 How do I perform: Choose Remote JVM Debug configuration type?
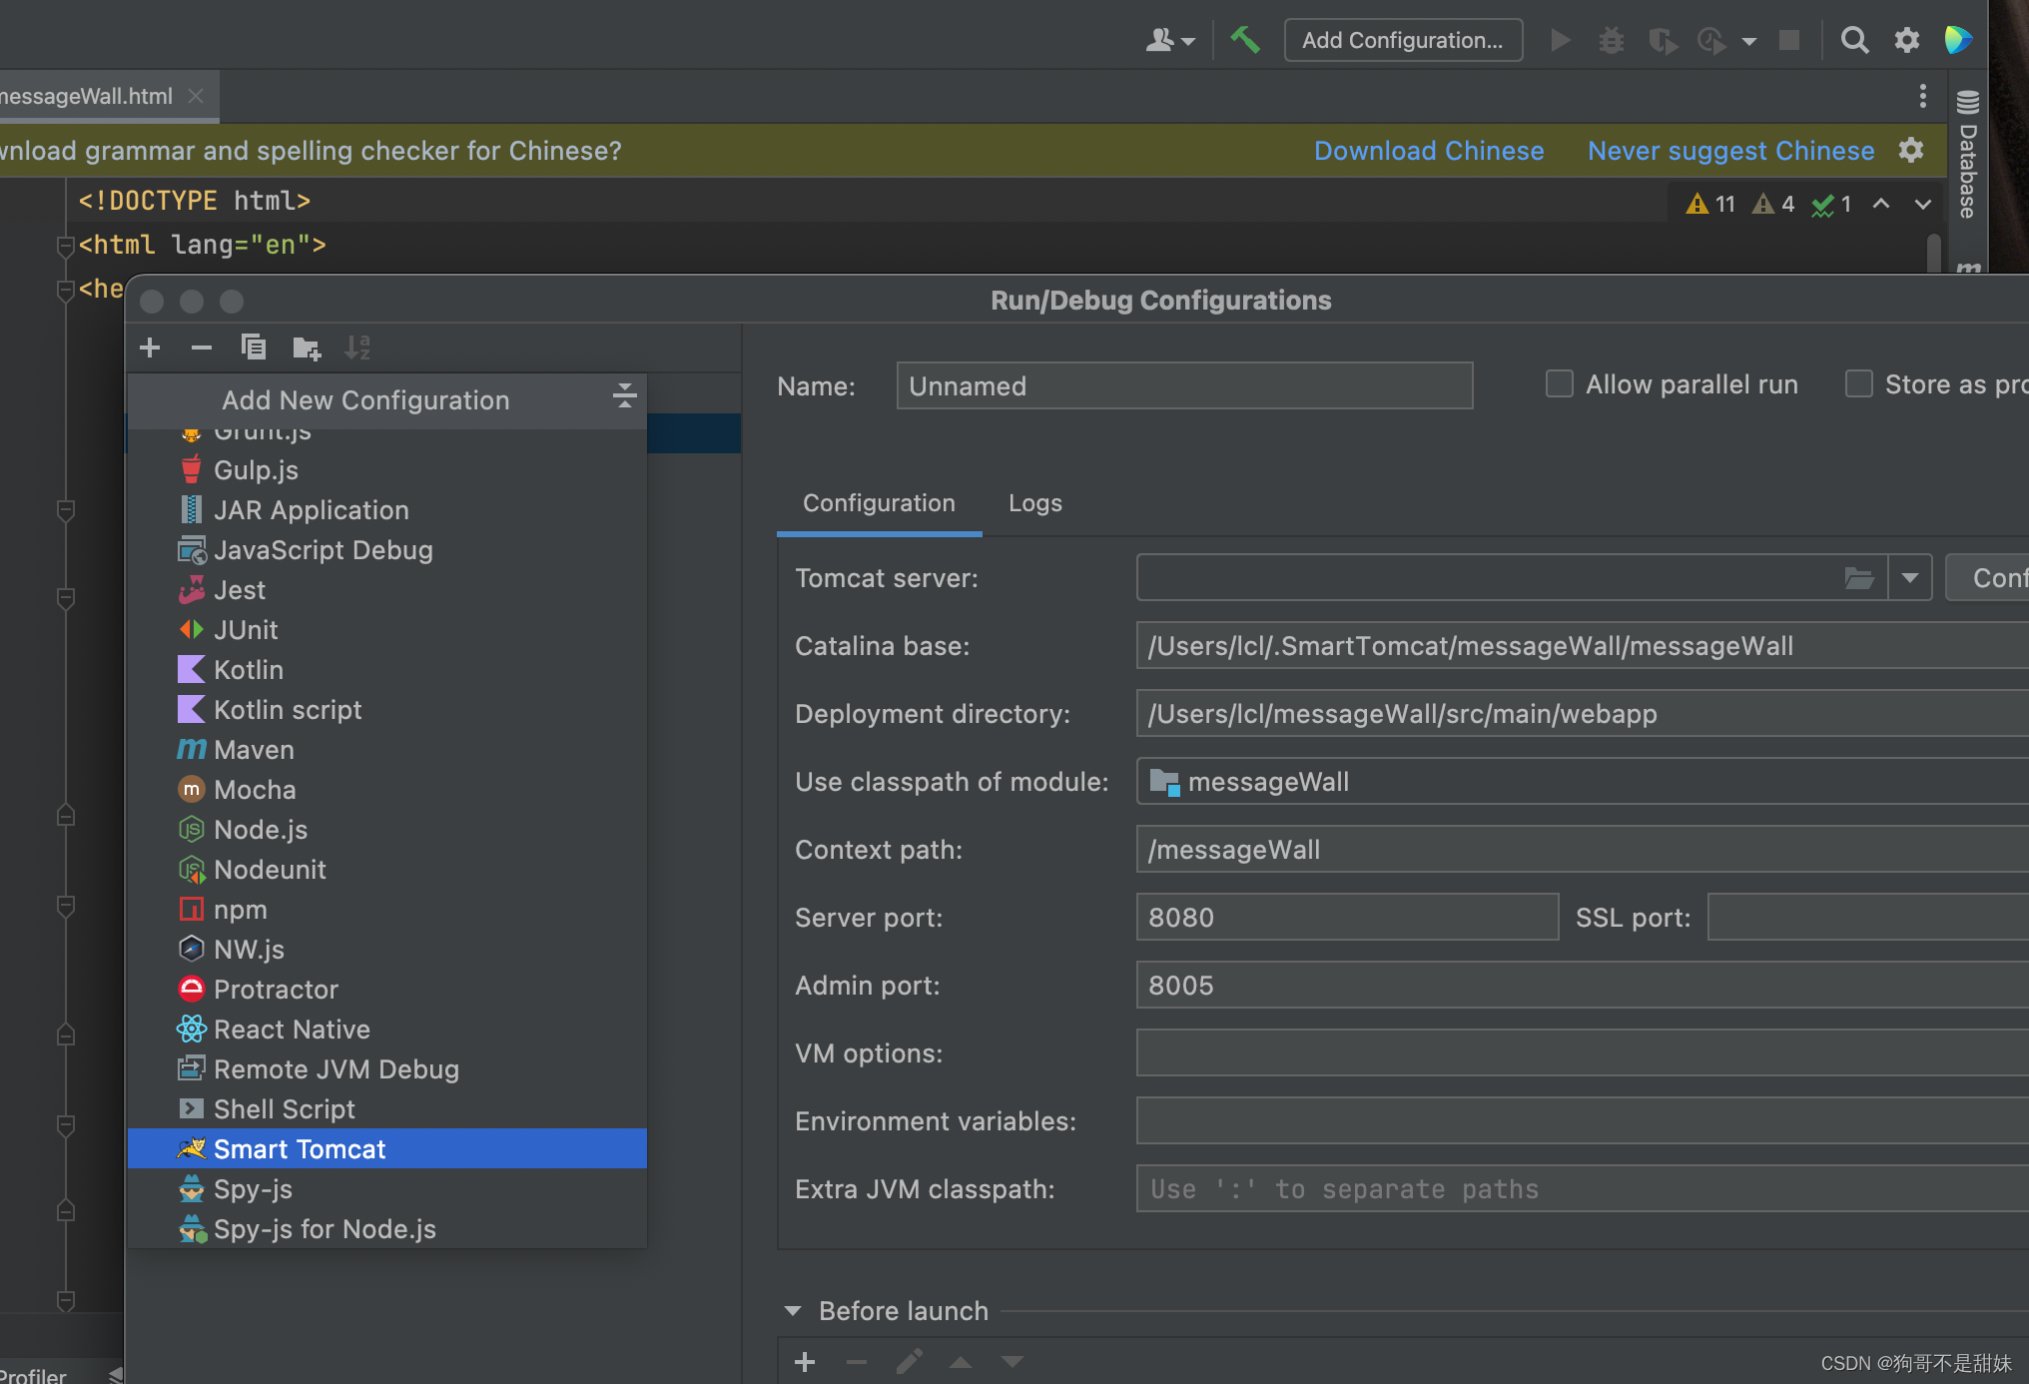pos(387,1069)
